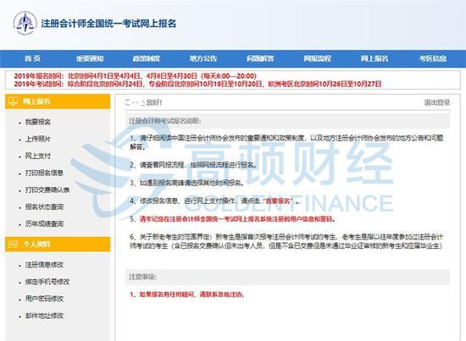
Task: Select 打印报名信息 sidebar link
Action: (44, 173)
